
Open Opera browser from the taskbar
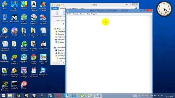coord(58,96)
